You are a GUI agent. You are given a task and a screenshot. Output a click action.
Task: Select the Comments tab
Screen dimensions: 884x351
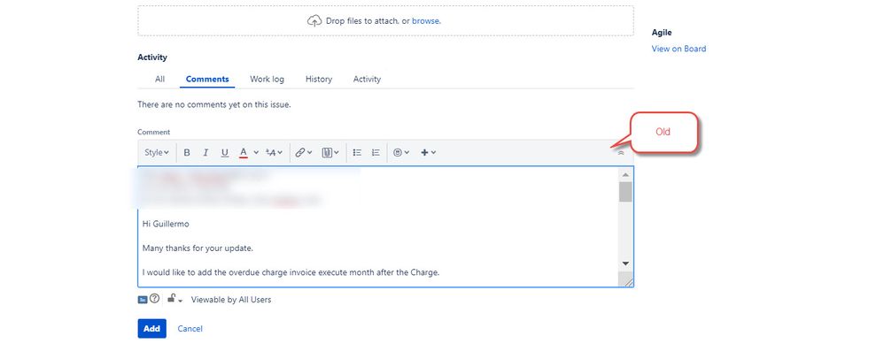pyautogui.click(x=207, y=80)
